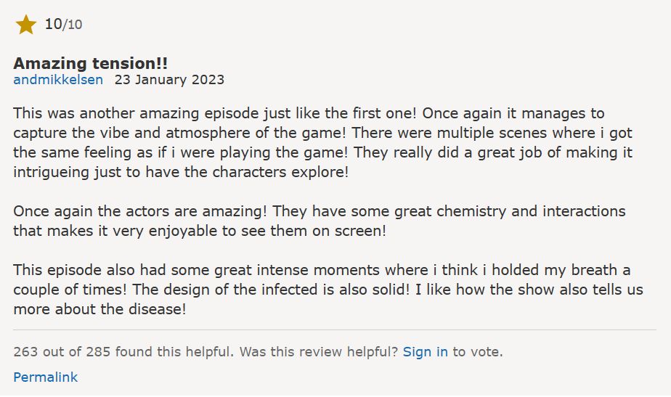Open the Permalink for this review
This screenshot has height=397, width=671.
(45, 377)
